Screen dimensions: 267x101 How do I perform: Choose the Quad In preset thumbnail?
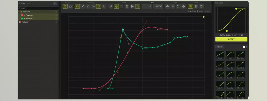220,75
